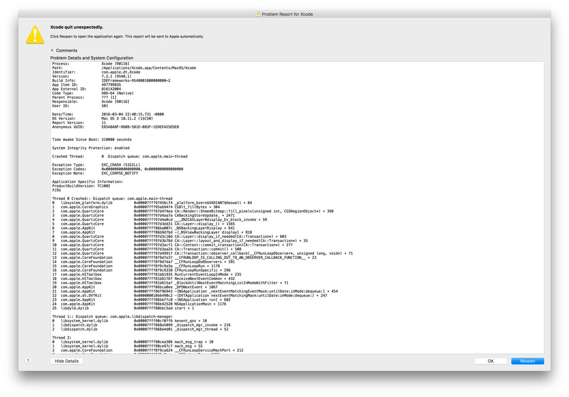Select 'Time Awake Since Boot: 510000 seconds'
The image size is (569, 397).
pyautogui.click(x=92, y=140)
